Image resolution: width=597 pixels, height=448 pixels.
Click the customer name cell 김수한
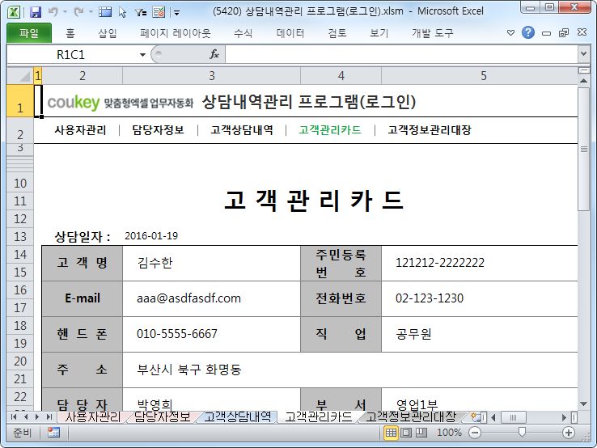tap(211, 263)
